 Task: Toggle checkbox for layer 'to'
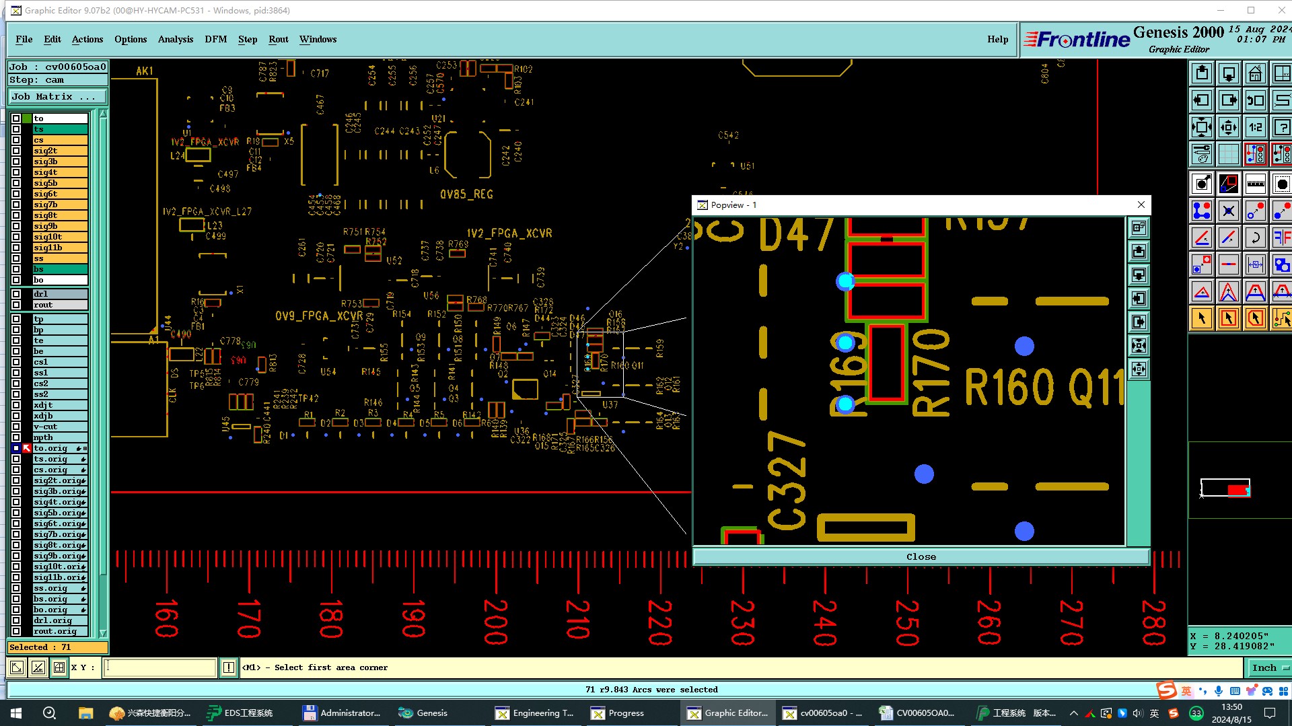coord(16,118)
